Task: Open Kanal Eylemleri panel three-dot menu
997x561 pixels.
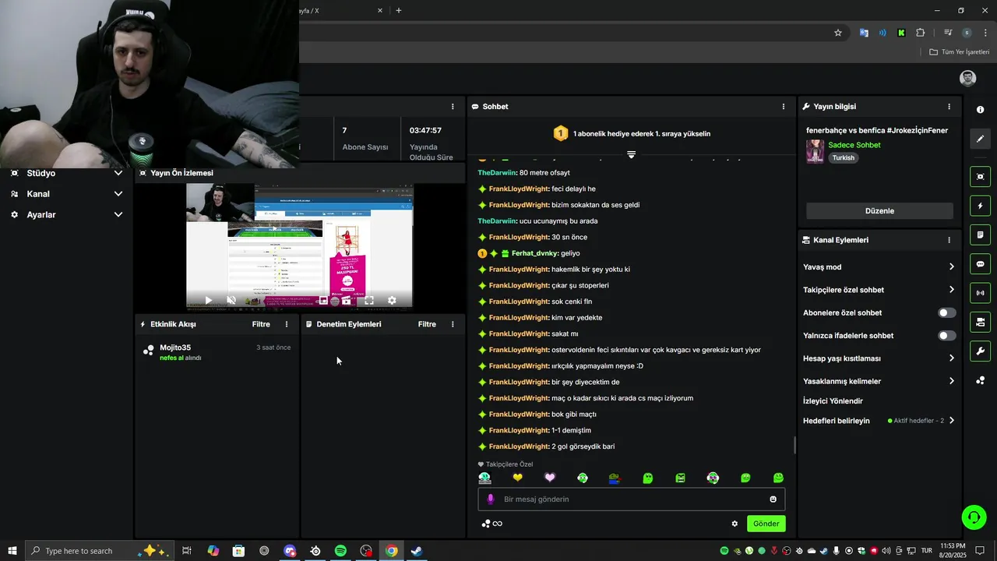Action: tap(949, 240)
